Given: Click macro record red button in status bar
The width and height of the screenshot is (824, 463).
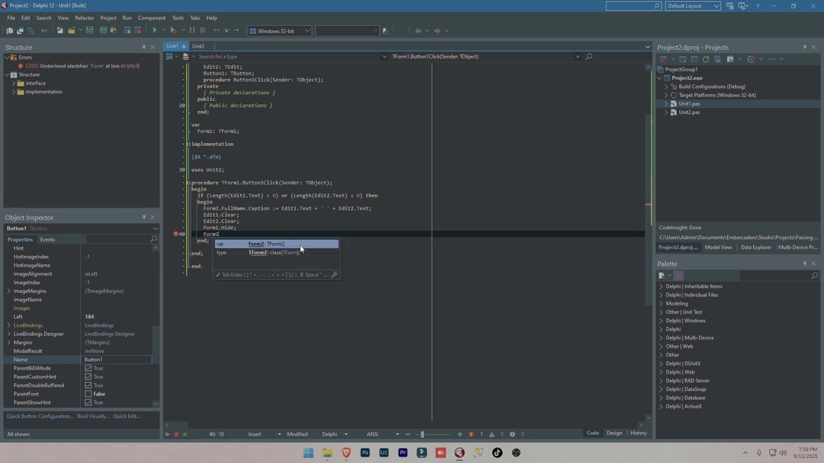Looking at the screenshot, I should pos(176,434).
